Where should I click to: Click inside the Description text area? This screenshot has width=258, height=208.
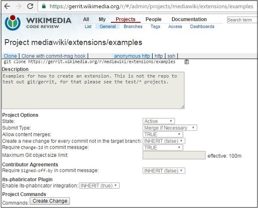click(93, 90)
